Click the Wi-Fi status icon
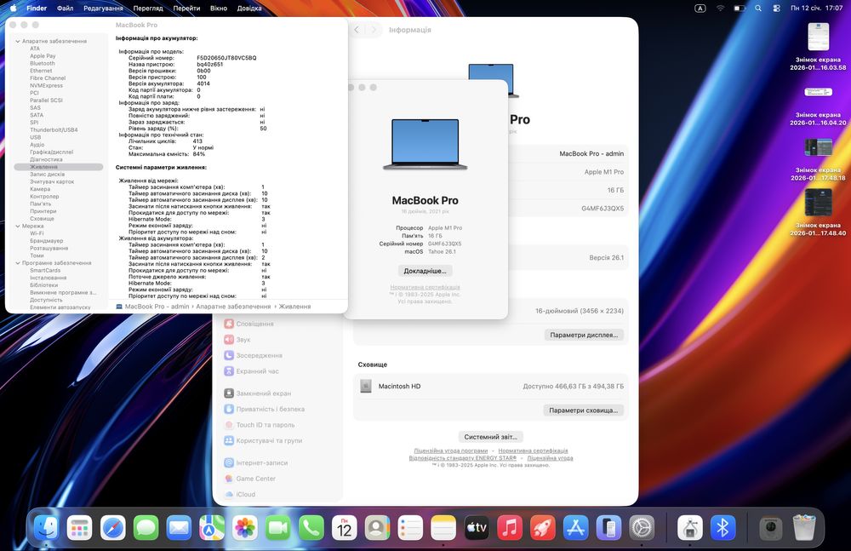 click(x=720, y=9)
